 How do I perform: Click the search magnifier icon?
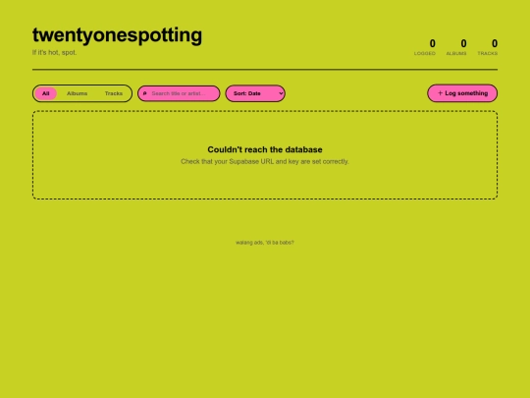pyautogui.click(x=144, y=93)
